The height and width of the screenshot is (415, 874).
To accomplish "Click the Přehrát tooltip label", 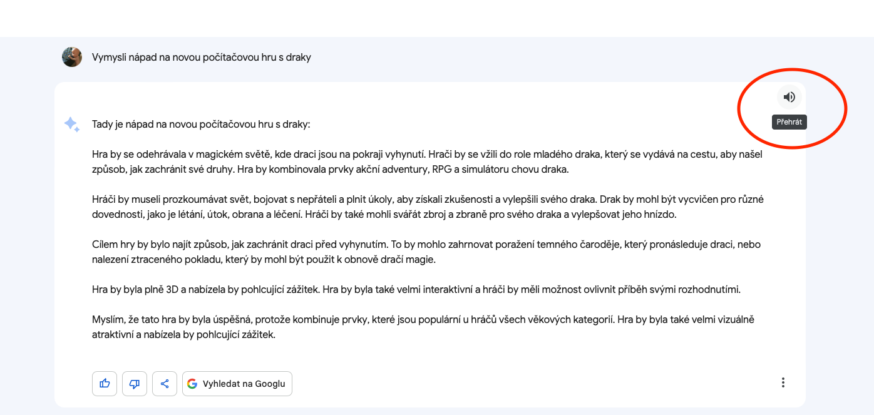I will (x=789, y=122).
